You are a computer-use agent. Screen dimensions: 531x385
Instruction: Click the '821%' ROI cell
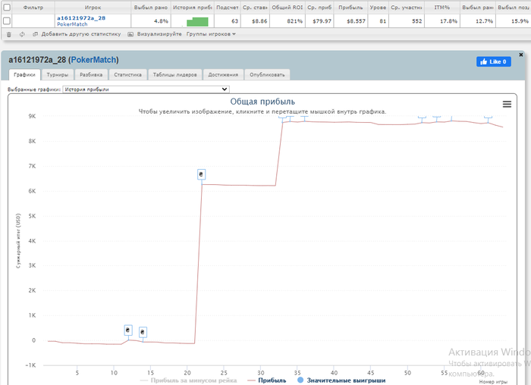pos(287,21)
